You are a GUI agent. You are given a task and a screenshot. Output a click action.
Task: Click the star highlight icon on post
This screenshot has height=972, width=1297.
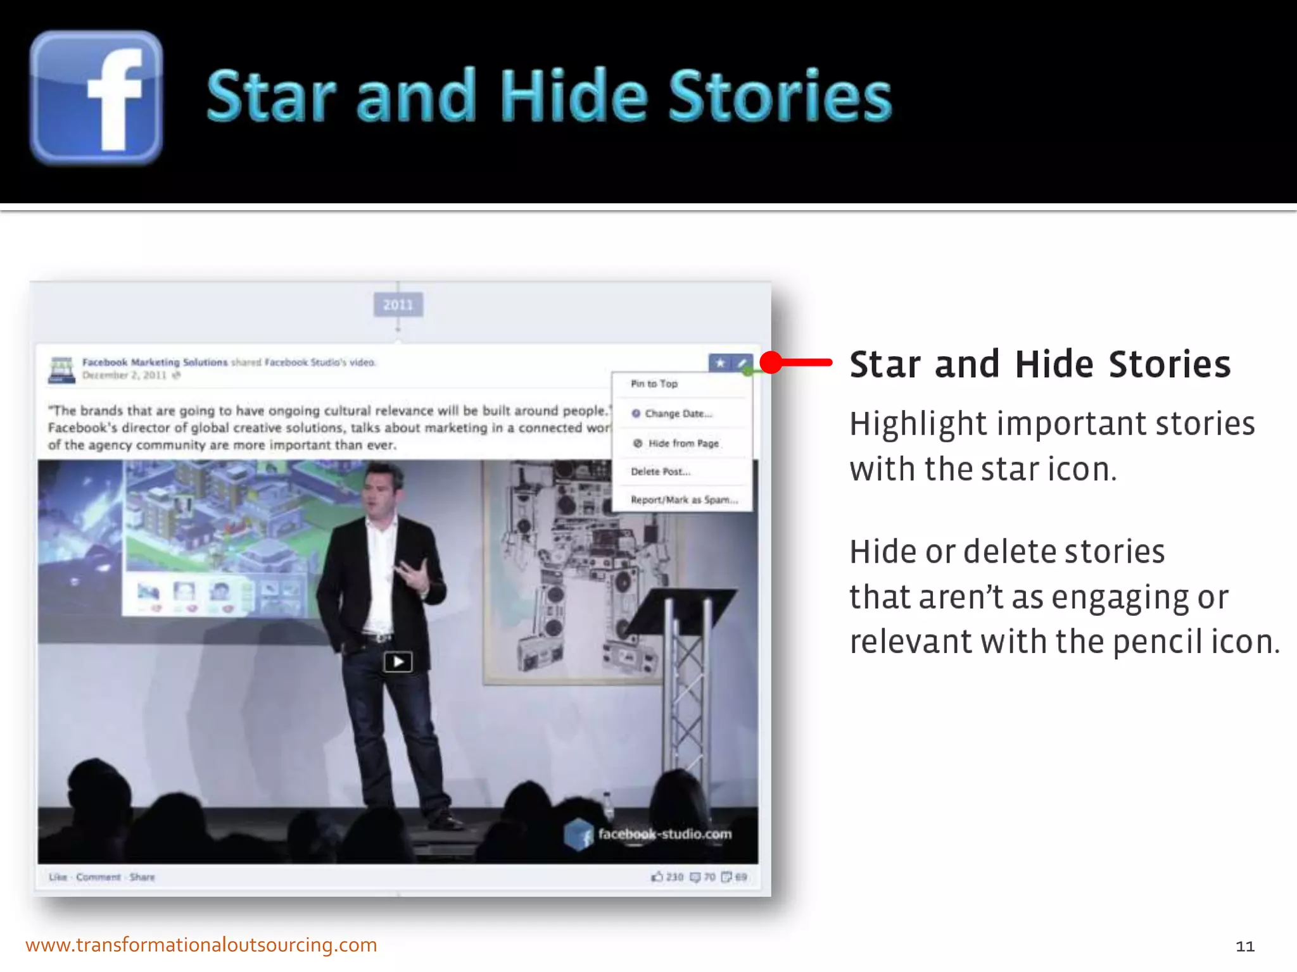coord(720,363)
